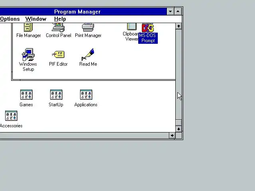Click the Program Manager maximize button
The height and width of the screenshot is (191, 255).
[178, 12]
